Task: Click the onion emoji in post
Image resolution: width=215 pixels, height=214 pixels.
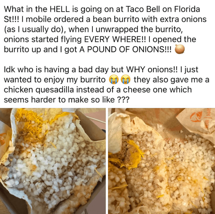Action: point(180,49)
